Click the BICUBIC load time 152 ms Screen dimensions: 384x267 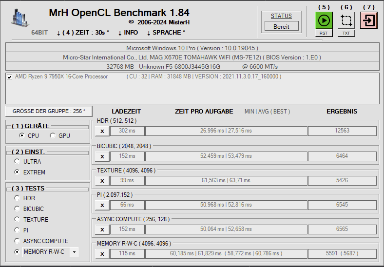(x=127, y=156)
